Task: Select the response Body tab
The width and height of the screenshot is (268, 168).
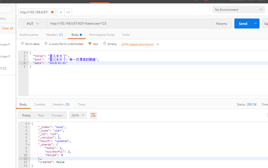Action: (x=23, y=104)
